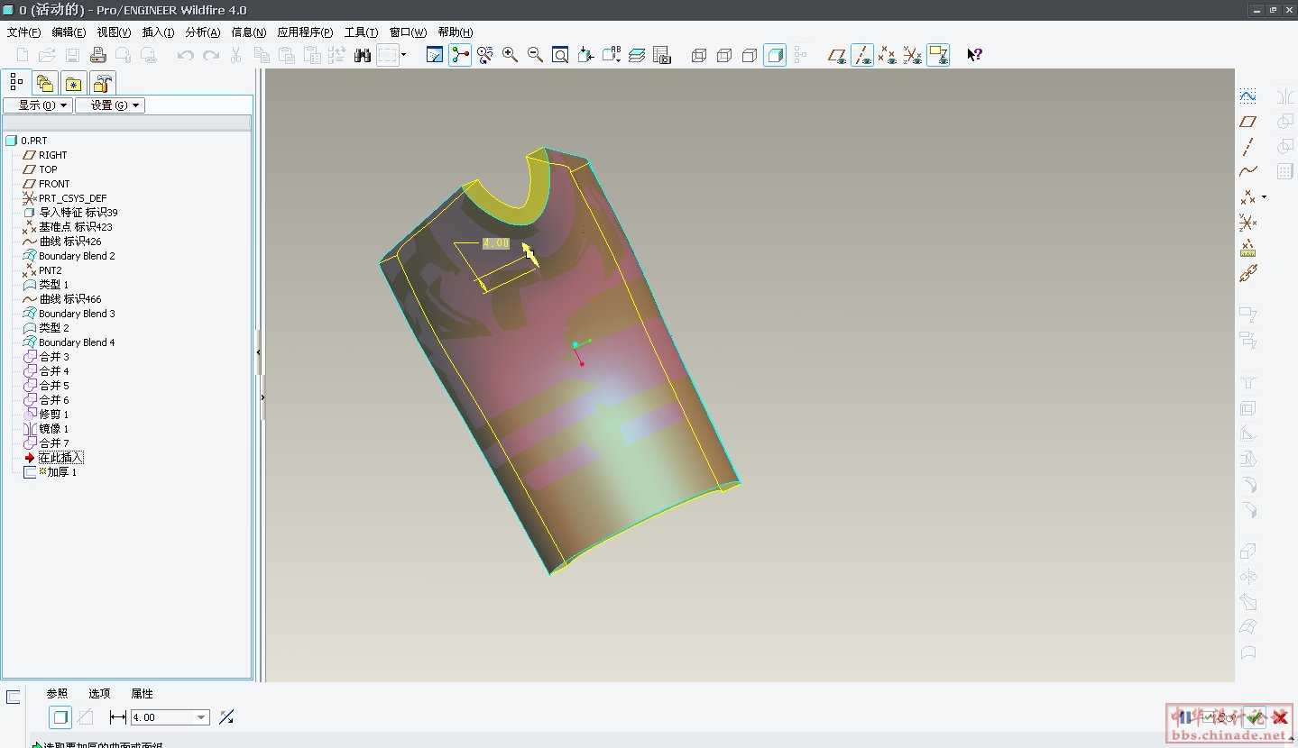Switch to the Favorites tab
Image resolution: width=1298 pixels, height=748 pixels.
74,84
